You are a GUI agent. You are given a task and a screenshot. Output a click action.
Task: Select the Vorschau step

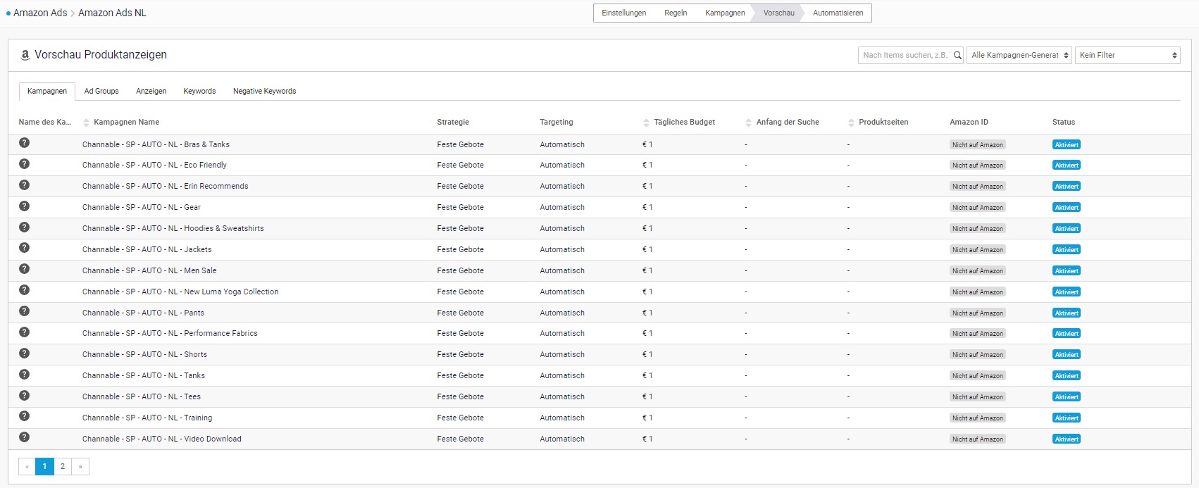[x=778, y=13]
